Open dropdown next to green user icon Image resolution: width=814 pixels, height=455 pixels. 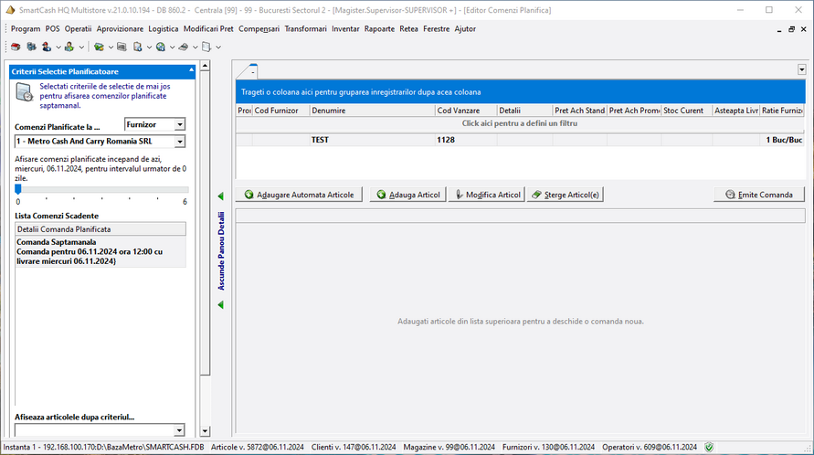[x=81, y=48]
